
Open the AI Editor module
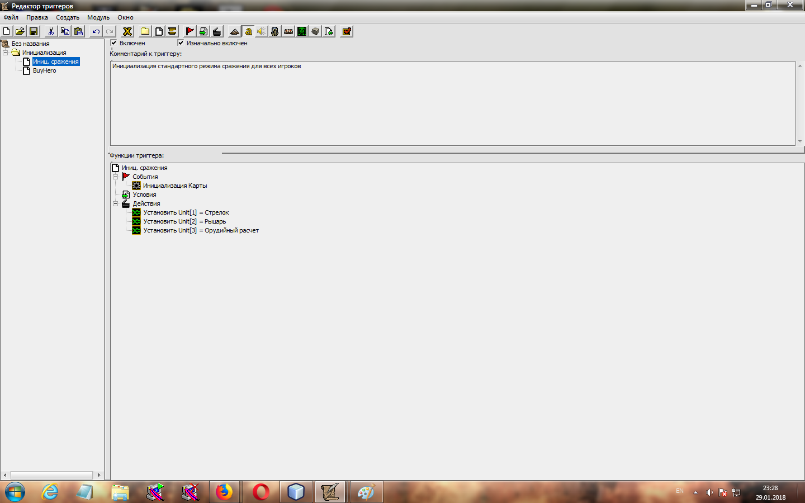tap(302, 31)
